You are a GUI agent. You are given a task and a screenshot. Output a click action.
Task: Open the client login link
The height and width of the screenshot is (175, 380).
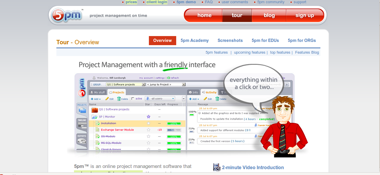[x=157, y=2]
